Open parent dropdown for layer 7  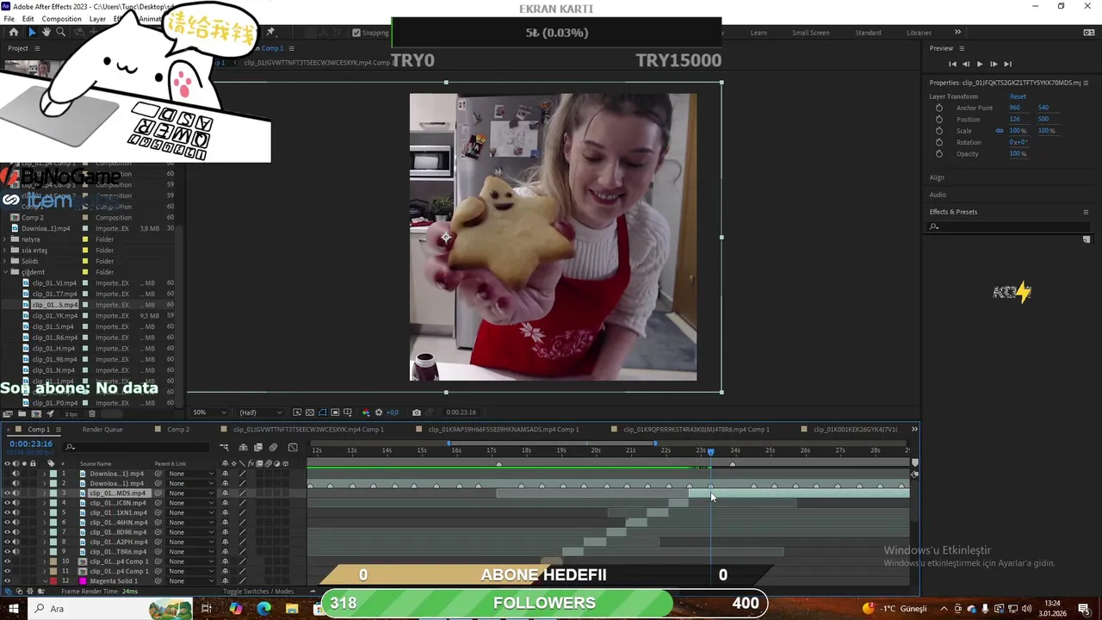coord(191,532)
